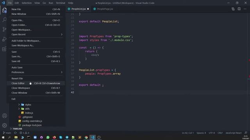This screenshot has width=250, height=140.
Task: Switch to the PeoplePage.jsx tab
Action: coord(104,9)
